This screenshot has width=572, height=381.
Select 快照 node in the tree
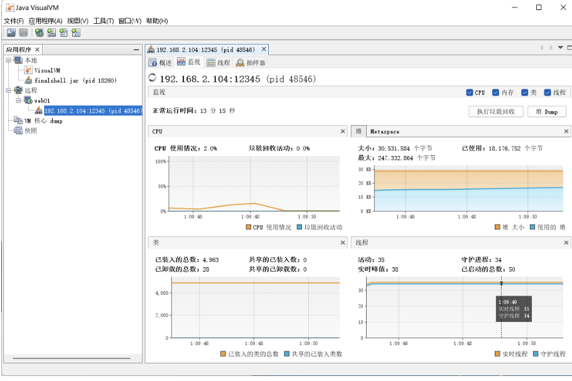tap(31, 130)
